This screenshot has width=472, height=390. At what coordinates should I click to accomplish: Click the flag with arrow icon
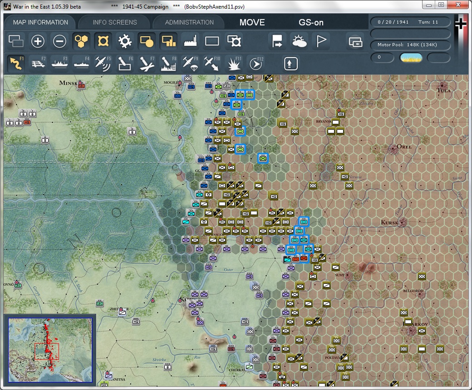click(277, 41)
